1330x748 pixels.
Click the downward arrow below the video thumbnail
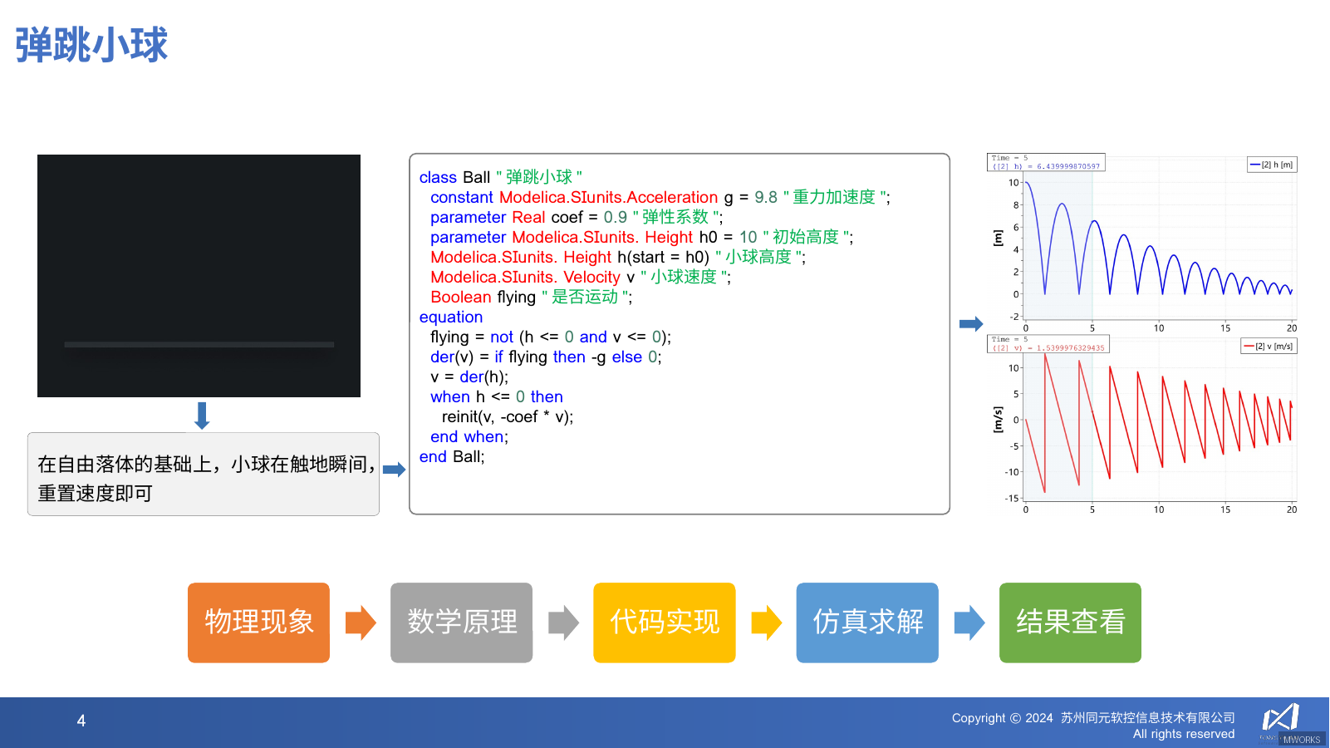point(200,417)
